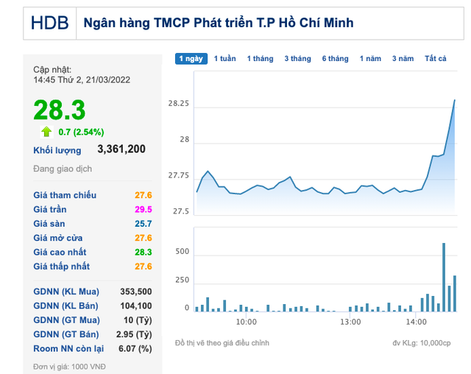The image size is (471, 374).
Task: Select the '1 tháng' time range tab
Action: [x=260, y=59]
